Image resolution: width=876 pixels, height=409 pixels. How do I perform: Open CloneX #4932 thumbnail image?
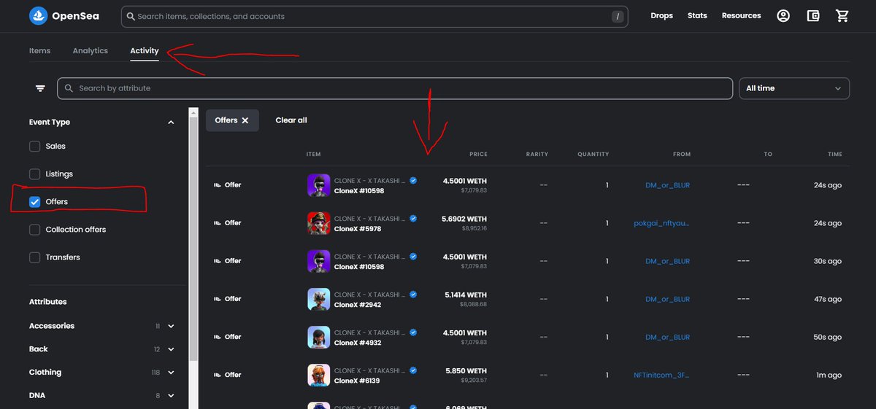coord(319,337)
